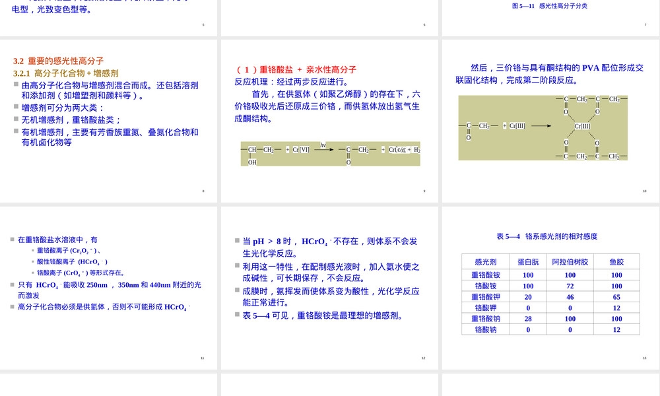Click the table title 表 5—4 铬系感光剂的相对感度
The height and width of the screenshot is (396, 660).
pos(546,236)
